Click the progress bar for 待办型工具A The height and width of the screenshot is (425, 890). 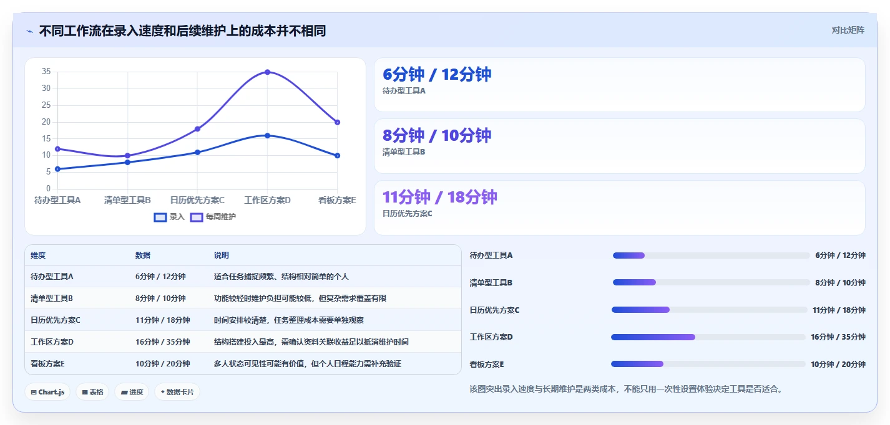coord(711,255)
